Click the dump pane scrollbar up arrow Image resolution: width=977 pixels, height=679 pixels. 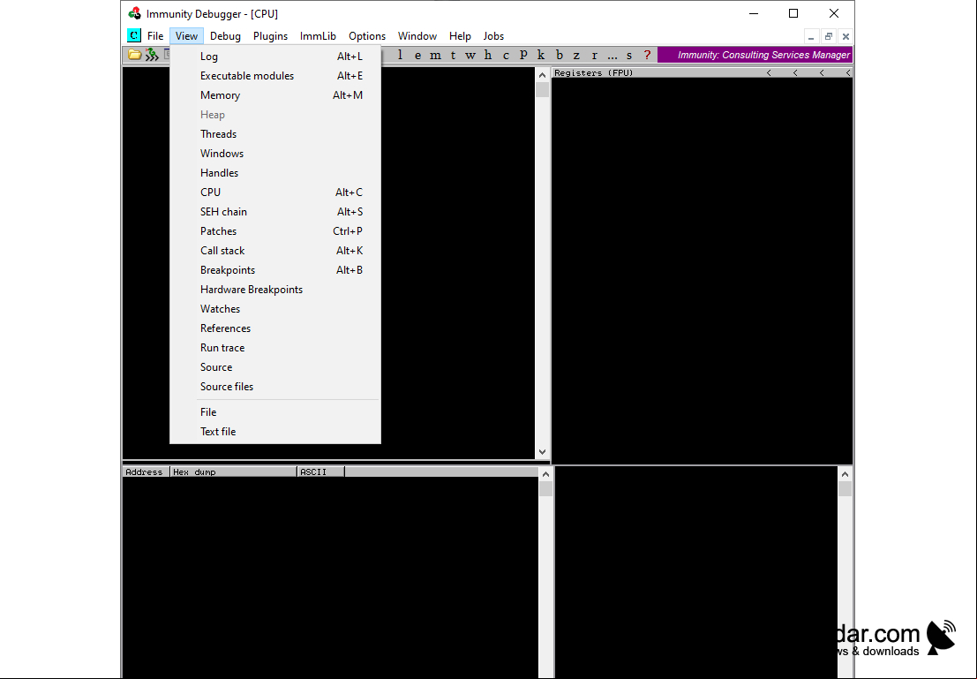point(545,474)
